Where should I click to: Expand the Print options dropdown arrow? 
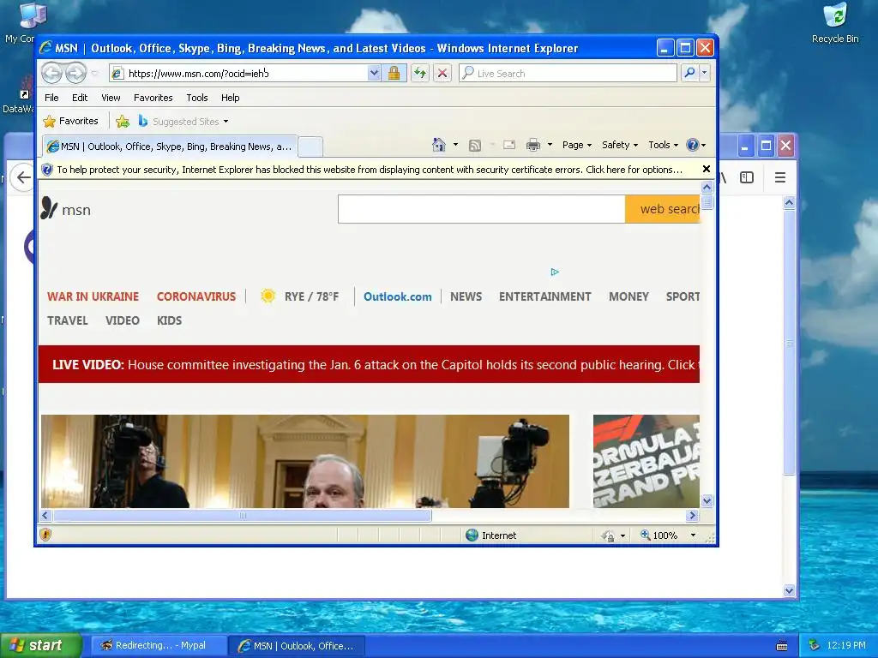coord(550,144)
